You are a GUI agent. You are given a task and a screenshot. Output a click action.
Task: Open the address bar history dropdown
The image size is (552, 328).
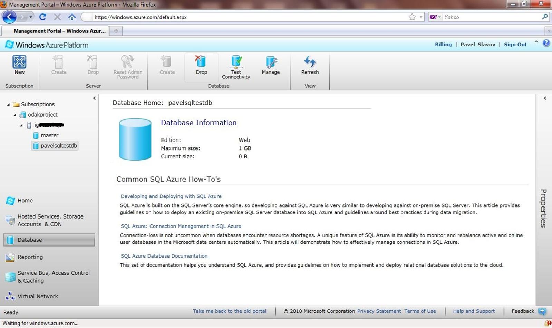(421, 17)
